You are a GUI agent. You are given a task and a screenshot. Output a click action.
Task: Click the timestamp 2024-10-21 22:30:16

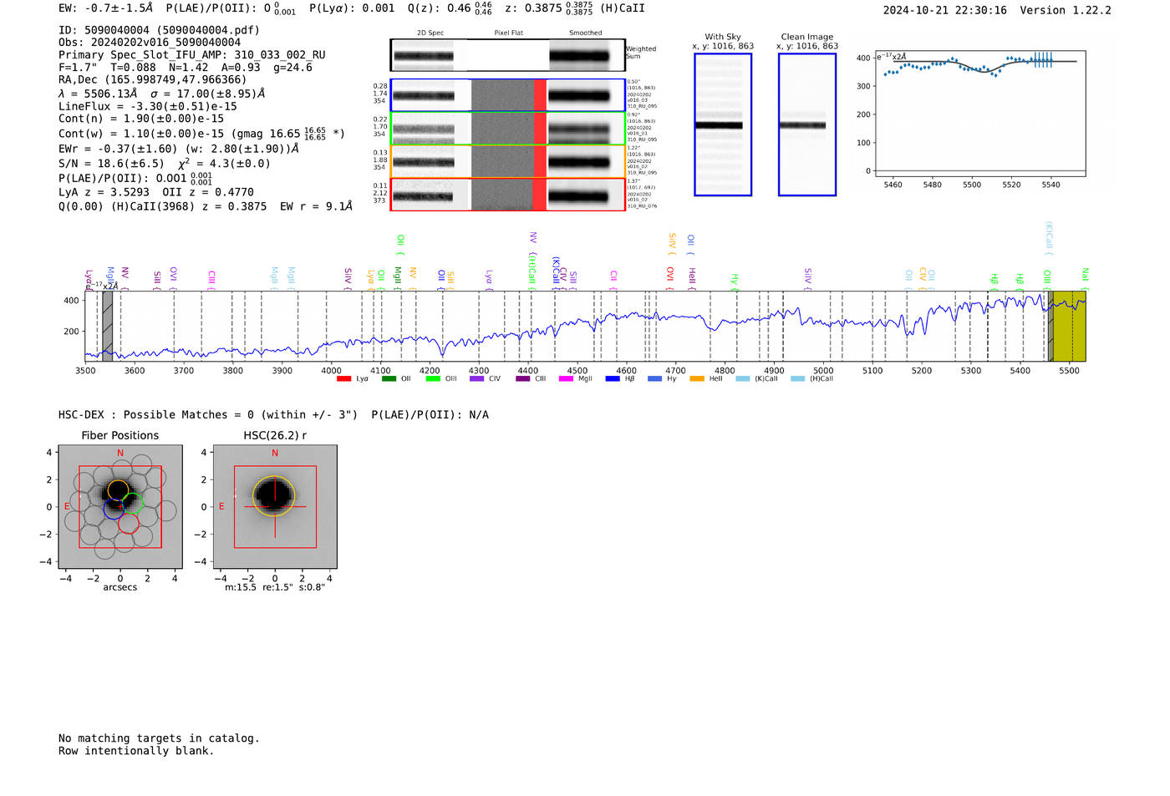tap(945, 10)
